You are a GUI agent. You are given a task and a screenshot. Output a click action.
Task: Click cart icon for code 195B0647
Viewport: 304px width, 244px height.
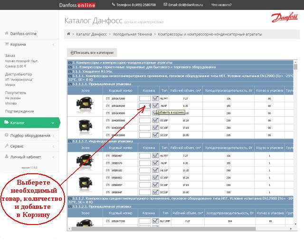pyautogui.click(x=156, y=192)
